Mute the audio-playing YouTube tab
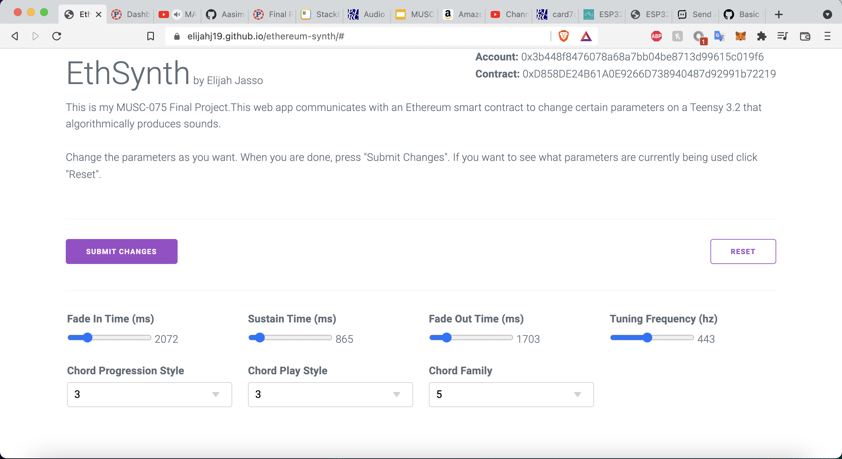The height and width of the screenshot is (459, 842). point(177,14)
